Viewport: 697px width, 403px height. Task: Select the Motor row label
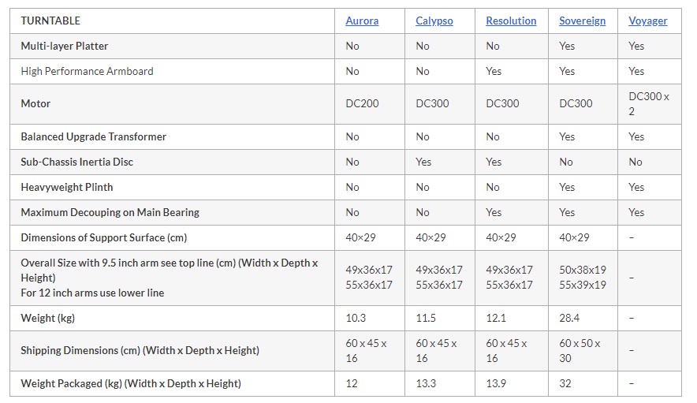coord(35,103)
